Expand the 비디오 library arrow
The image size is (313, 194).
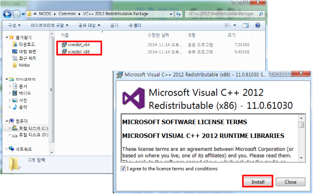pos(10,93)
